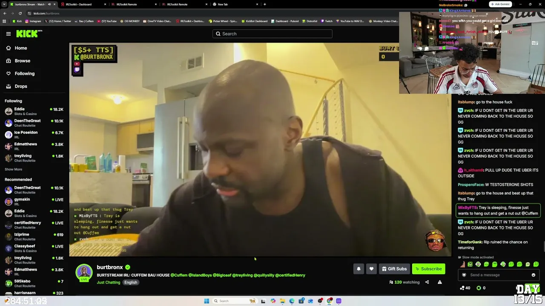The image size is (545, 306).
Task: Open Google Chrome from taskbar
Action: (x=330, y=301)
